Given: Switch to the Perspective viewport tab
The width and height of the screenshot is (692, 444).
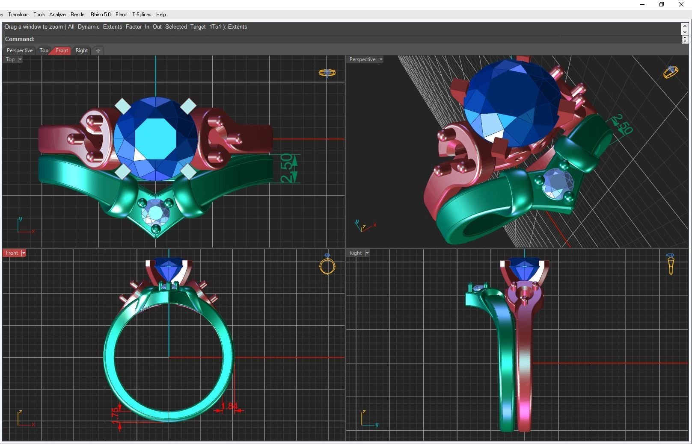Looking at the screenshot, I should tap(20, 50).
